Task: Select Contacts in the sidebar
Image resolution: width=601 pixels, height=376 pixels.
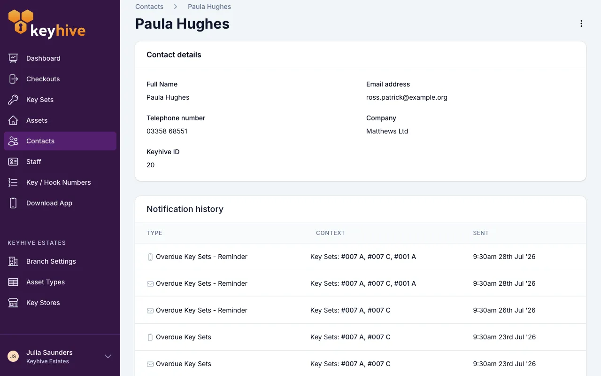Action: (60, 141)
